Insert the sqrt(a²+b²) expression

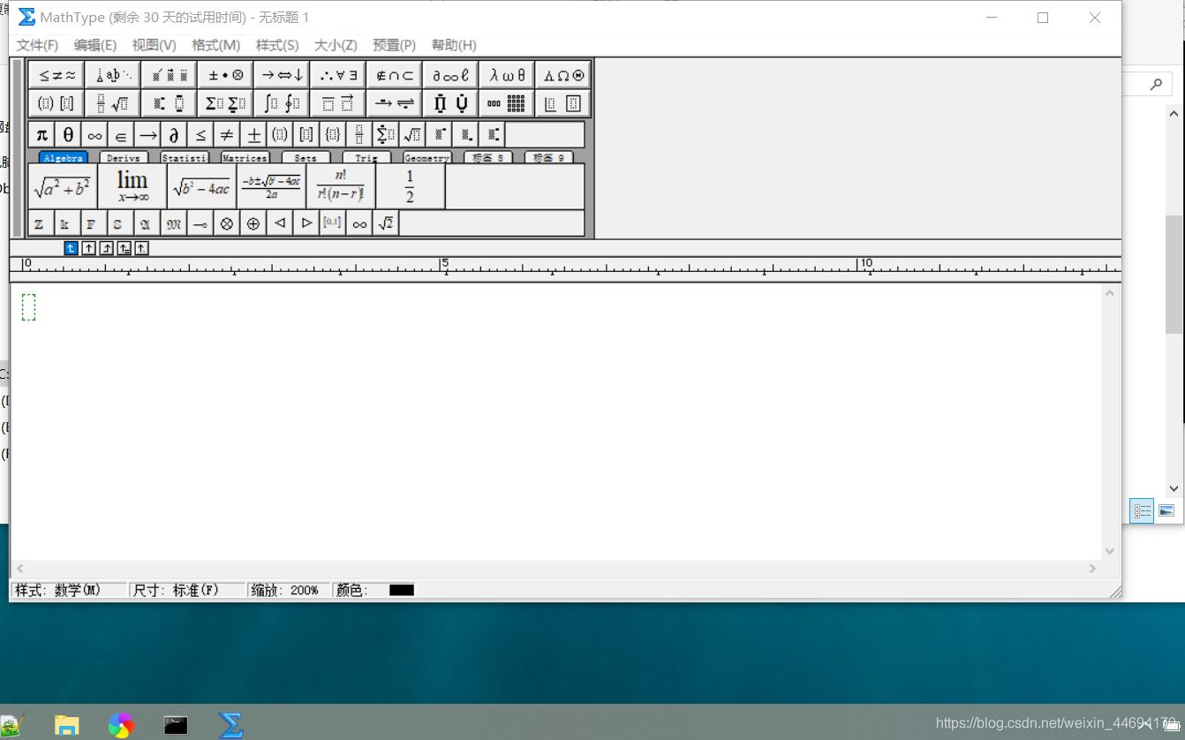63,186
